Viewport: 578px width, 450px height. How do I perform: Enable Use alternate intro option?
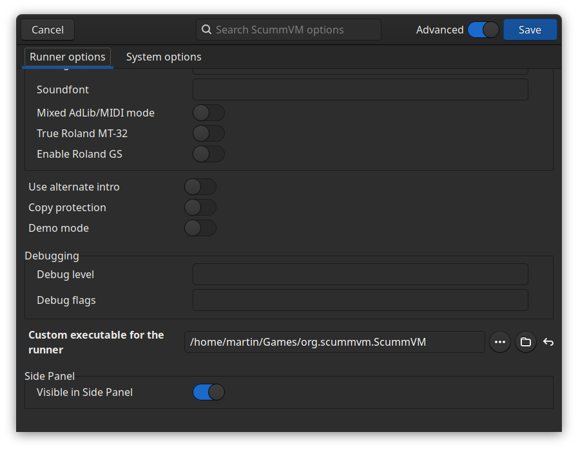click(200, 187)
